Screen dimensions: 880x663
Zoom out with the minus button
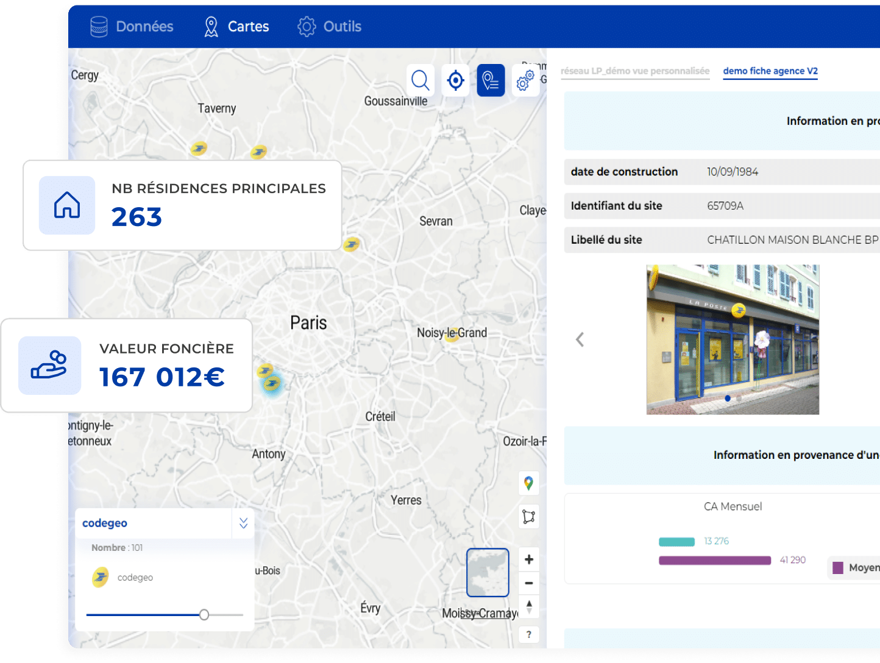[x=528, y=583]
